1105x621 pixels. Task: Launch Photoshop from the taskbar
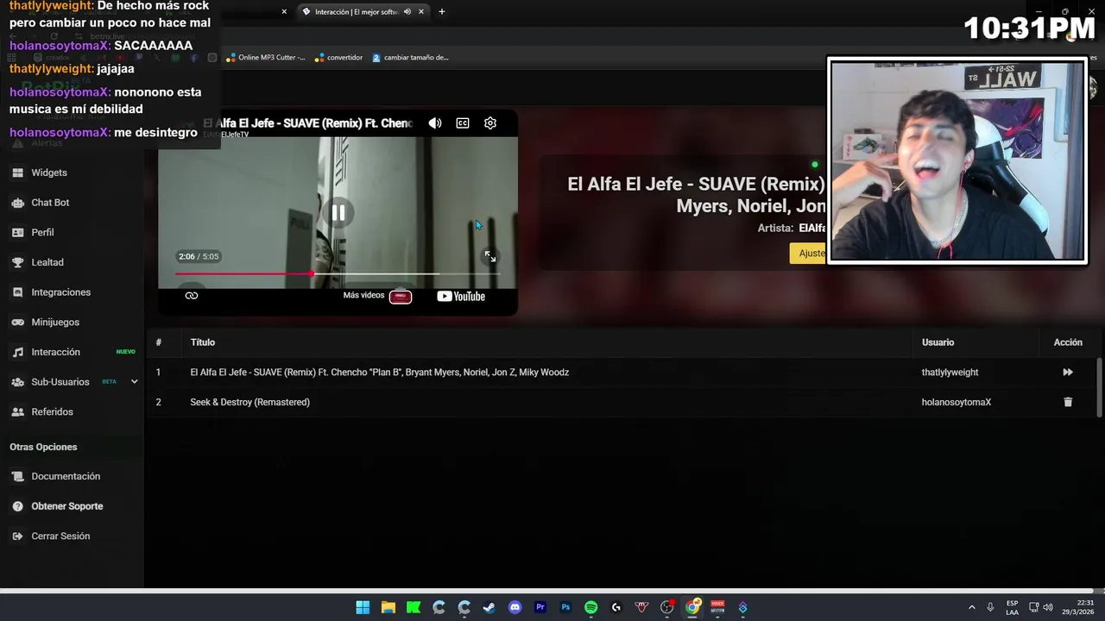click(x=565, y=607)
